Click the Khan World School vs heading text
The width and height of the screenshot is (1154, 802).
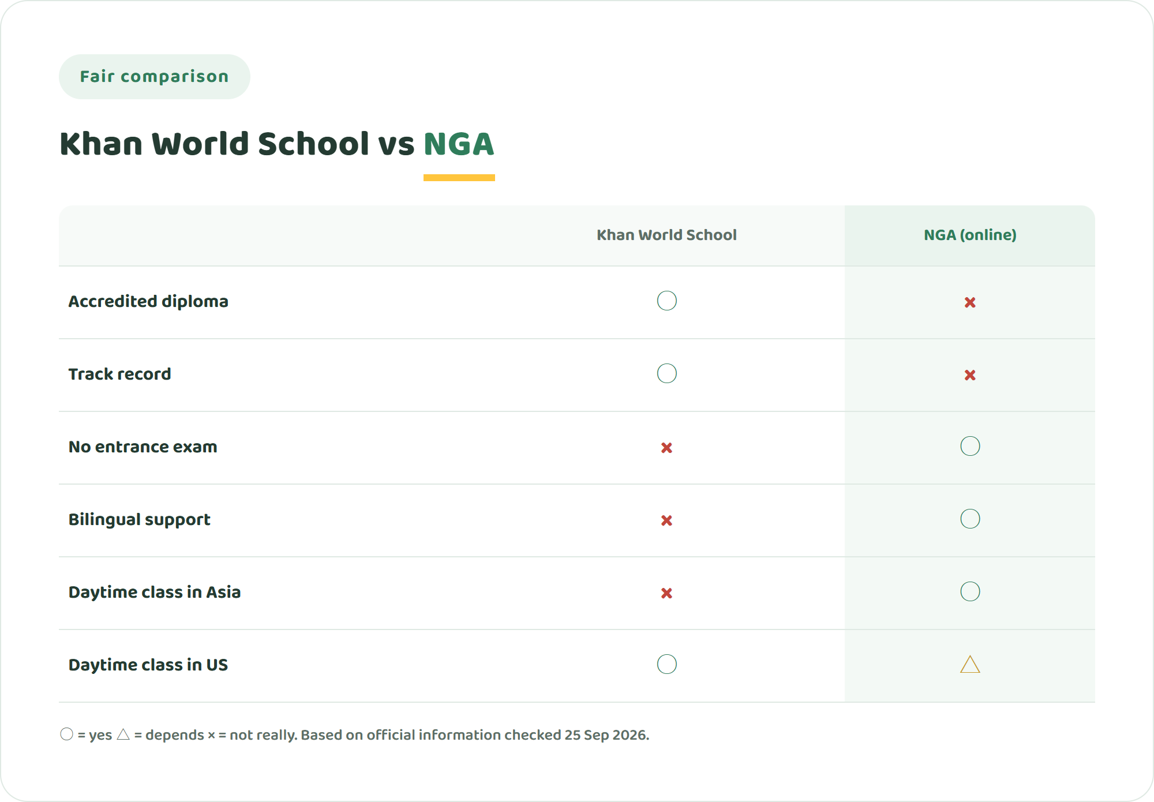[237, 144]
